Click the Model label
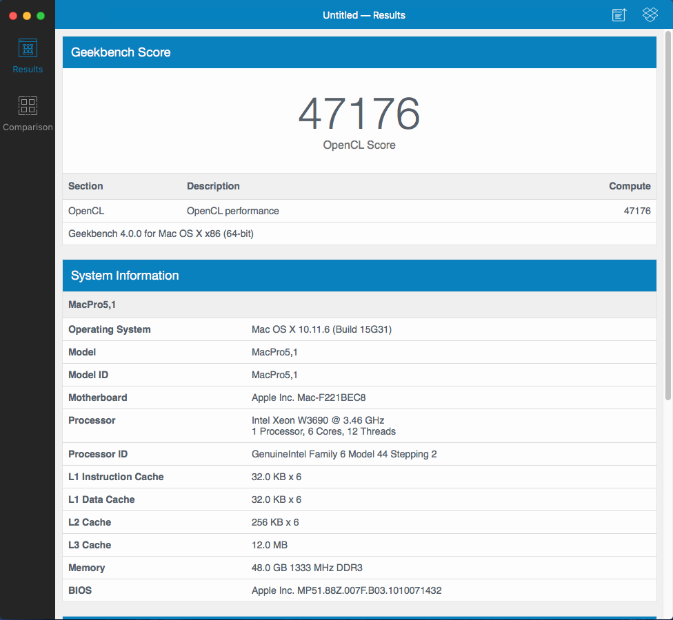 point(82,352)
